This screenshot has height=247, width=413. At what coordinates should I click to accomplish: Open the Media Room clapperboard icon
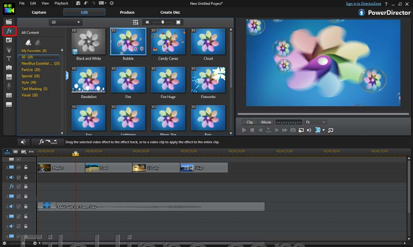[9, 22]
